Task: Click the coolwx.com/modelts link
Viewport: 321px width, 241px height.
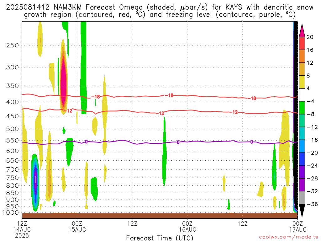Action: [288, 237]
